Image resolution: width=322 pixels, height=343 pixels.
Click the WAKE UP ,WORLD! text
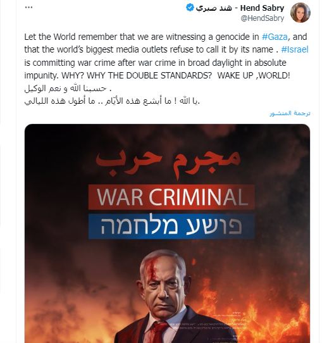254,75
